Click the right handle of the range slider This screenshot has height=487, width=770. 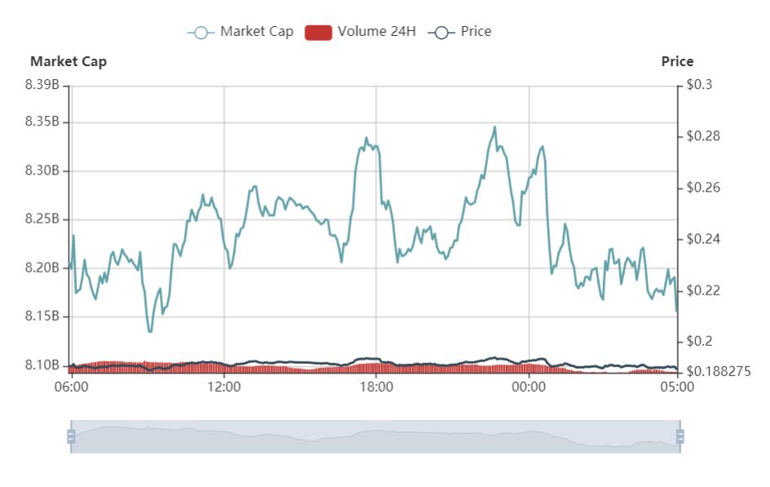[x=680, y=436]
